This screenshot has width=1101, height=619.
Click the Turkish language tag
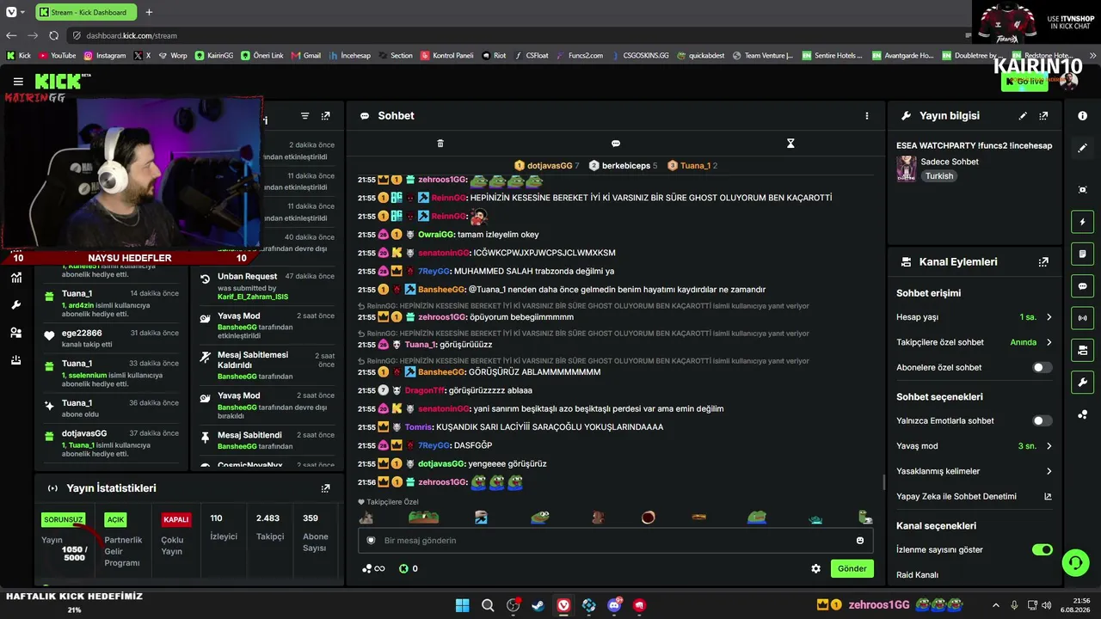(939, 176)
